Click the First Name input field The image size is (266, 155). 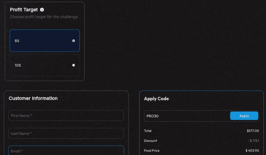coord(66,116)
